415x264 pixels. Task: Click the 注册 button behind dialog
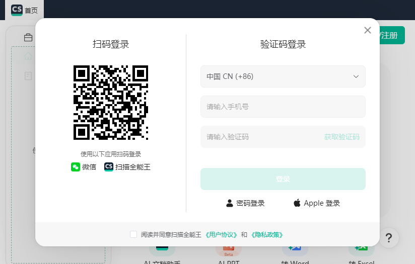pyautogui.click(x=392, y=35)
